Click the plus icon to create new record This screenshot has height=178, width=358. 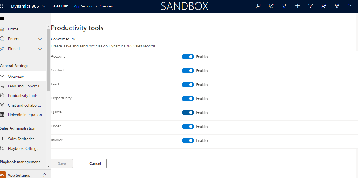coord(298,6)
